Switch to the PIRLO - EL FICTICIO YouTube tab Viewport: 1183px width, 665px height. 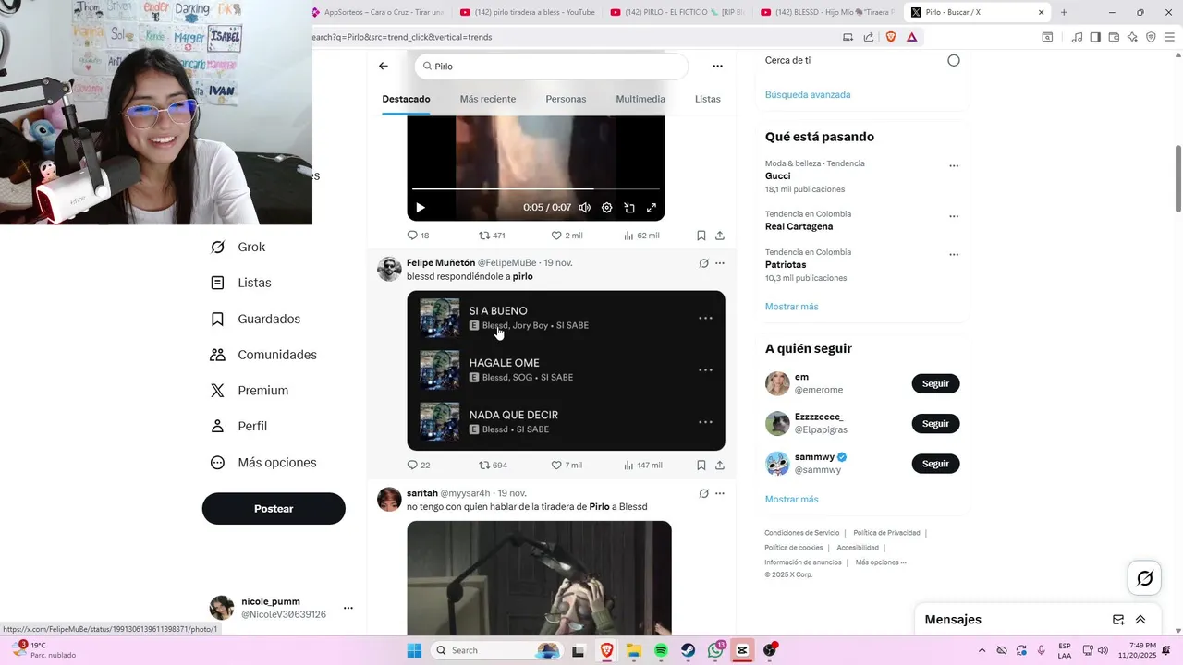[x=677, y=12]
